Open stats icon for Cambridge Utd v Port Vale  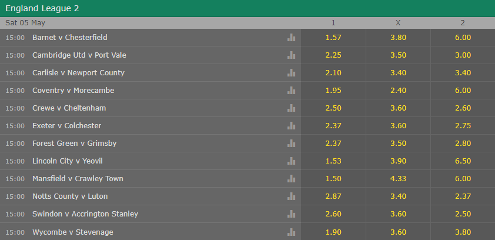pos(291,55)
